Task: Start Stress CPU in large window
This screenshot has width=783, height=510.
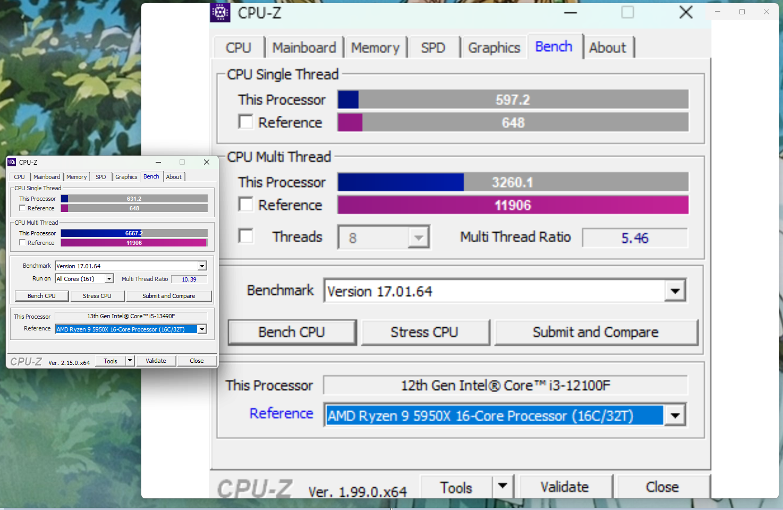Action: click(x=425, y=332)
